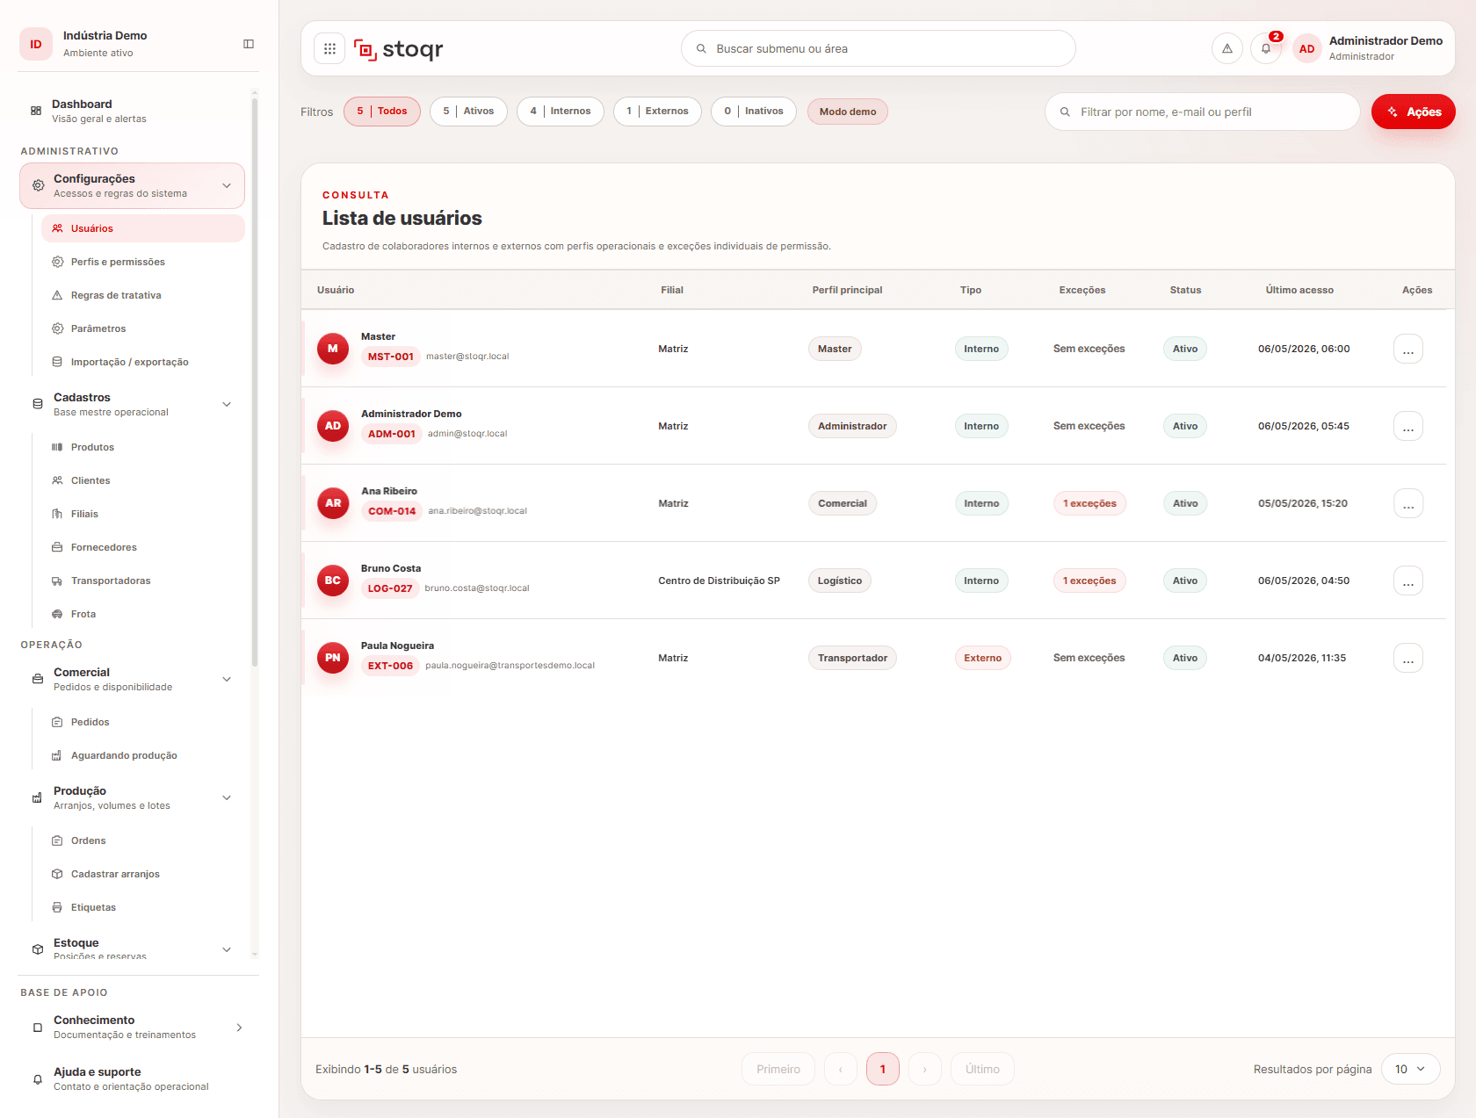Collapse the Comercial section chevron

227,679
